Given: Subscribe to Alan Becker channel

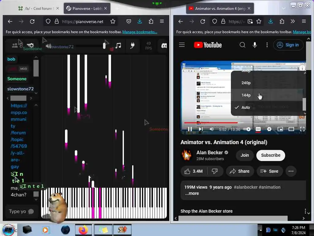Looking at the screenshot, I should click(270, 155).
